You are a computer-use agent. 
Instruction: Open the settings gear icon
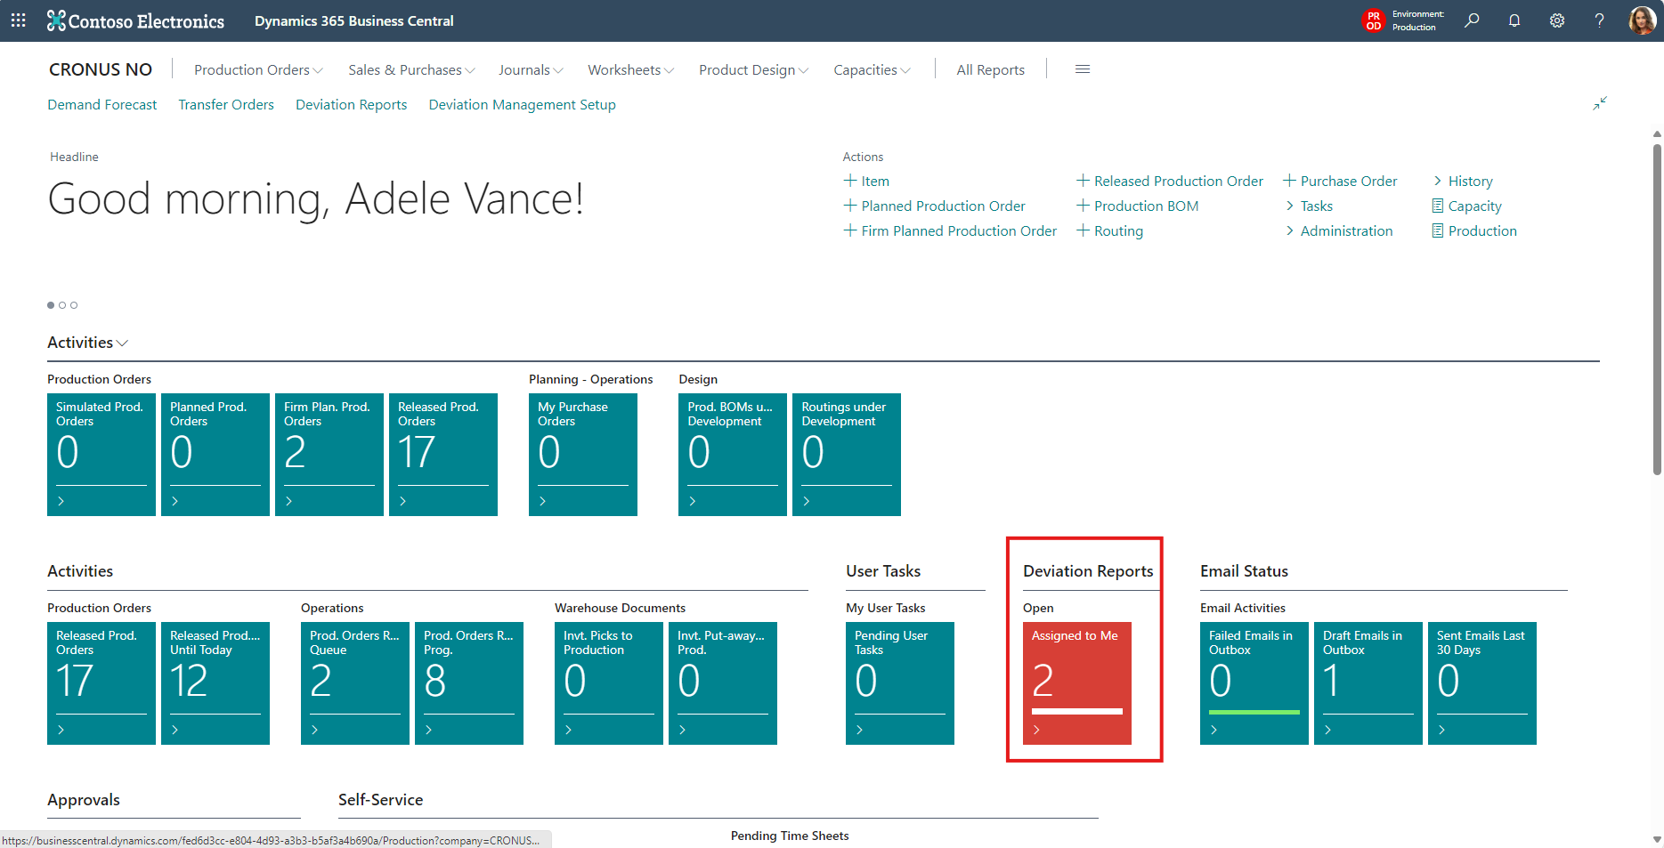(1556, 20)
